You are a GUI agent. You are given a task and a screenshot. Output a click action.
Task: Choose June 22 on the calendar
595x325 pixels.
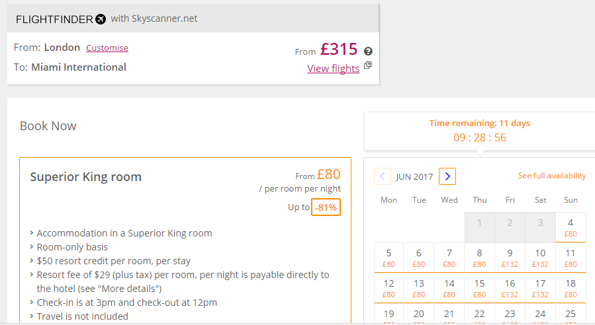click(x=480, y=314)
